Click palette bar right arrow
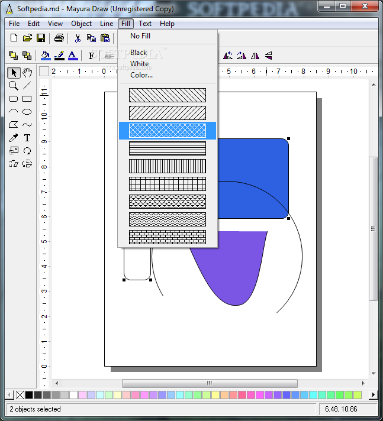Viewport: 383px width, 421px height. [374, 395]
